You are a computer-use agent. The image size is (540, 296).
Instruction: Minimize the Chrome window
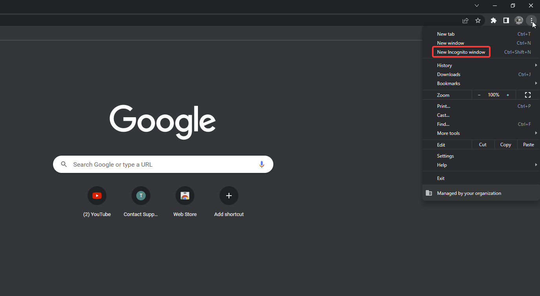point(495,5)
